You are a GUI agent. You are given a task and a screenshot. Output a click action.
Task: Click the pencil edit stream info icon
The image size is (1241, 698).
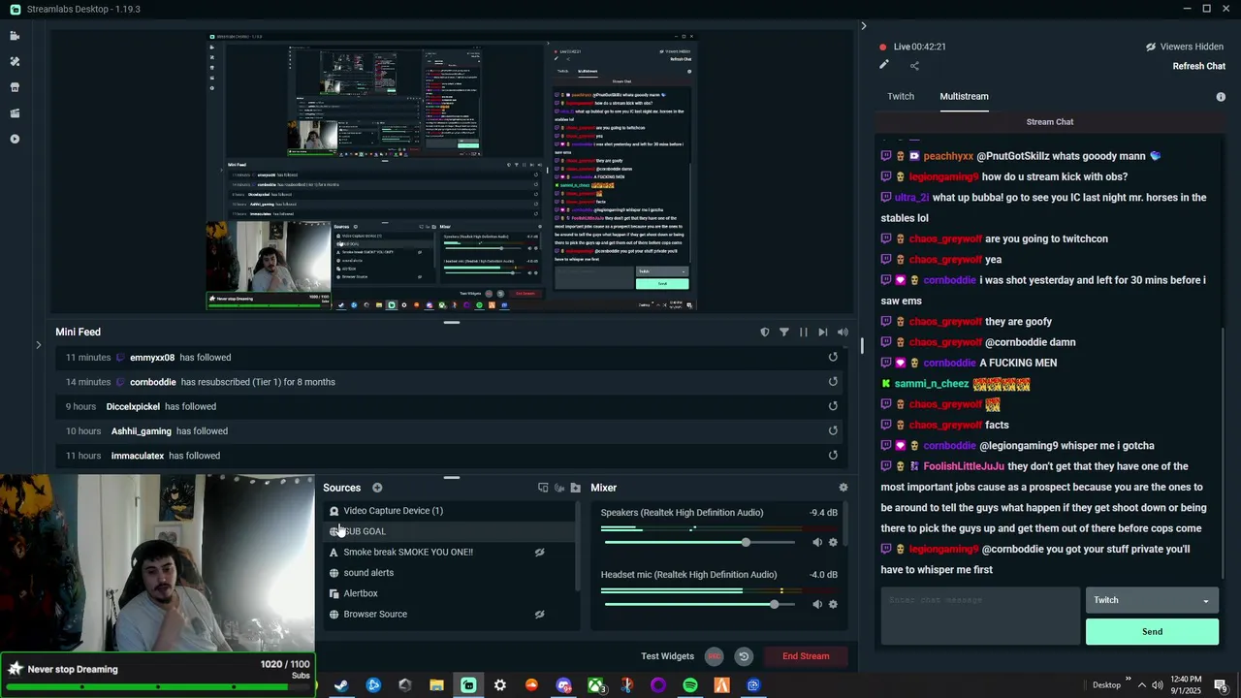884,65
